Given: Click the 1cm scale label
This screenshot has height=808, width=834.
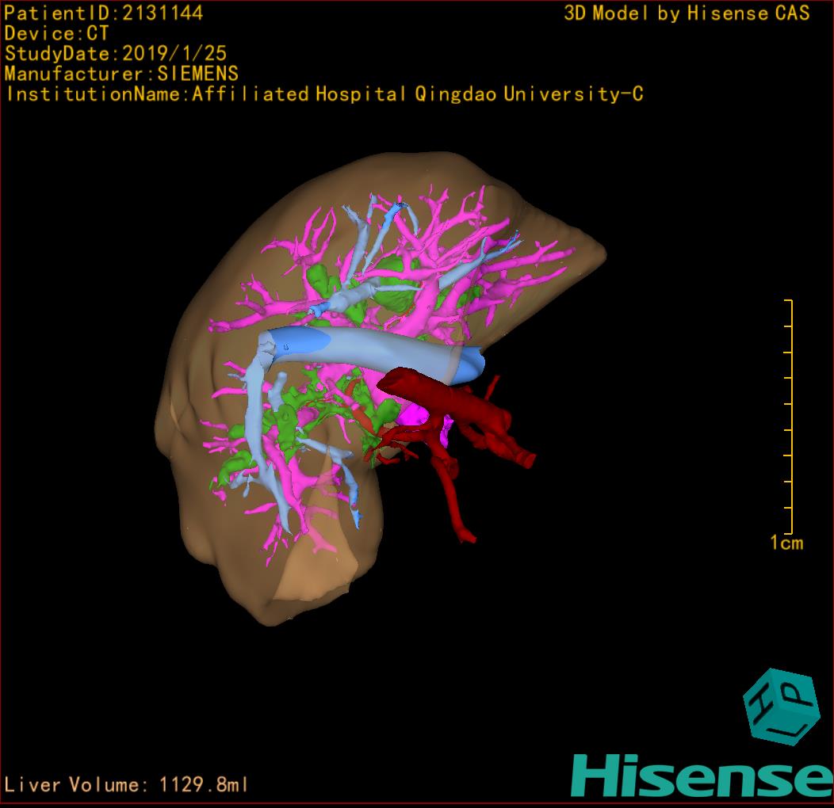Looking at the screenshot, I should coord(786,543).
